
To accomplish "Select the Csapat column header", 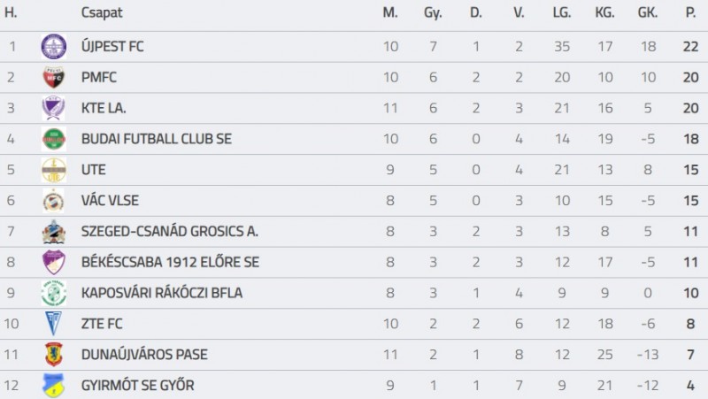I will [102, 12].
